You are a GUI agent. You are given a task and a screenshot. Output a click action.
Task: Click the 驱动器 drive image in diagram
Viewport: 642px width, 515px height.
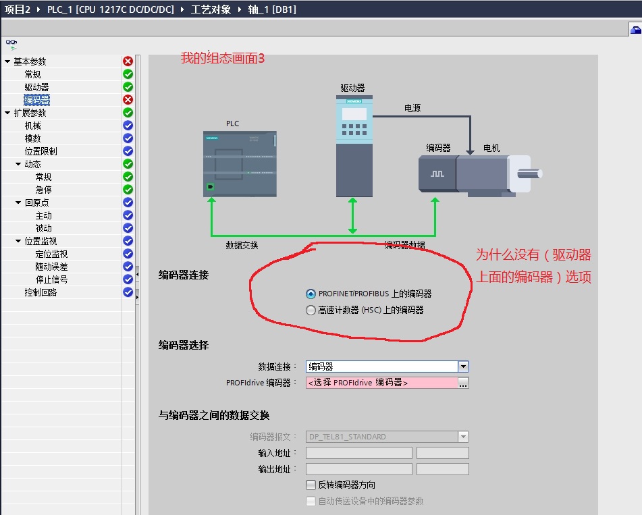coord(354,146)
